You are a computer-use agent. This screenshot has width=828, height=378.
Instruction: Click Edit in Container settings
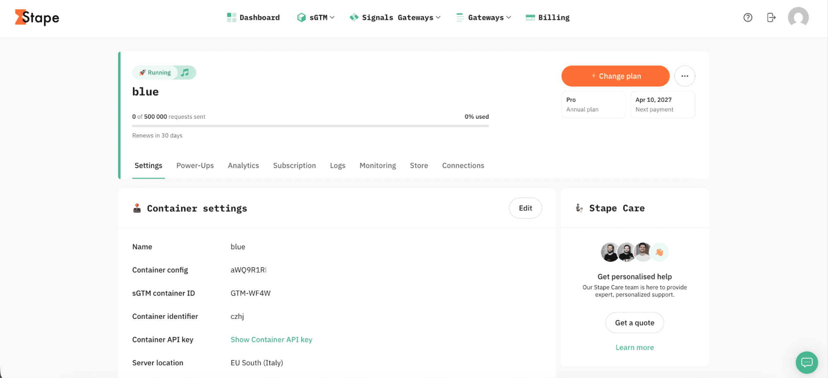point(525,208)
